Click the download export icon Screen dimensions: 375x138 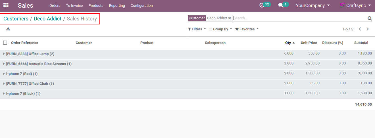click(x=8, y=29)
